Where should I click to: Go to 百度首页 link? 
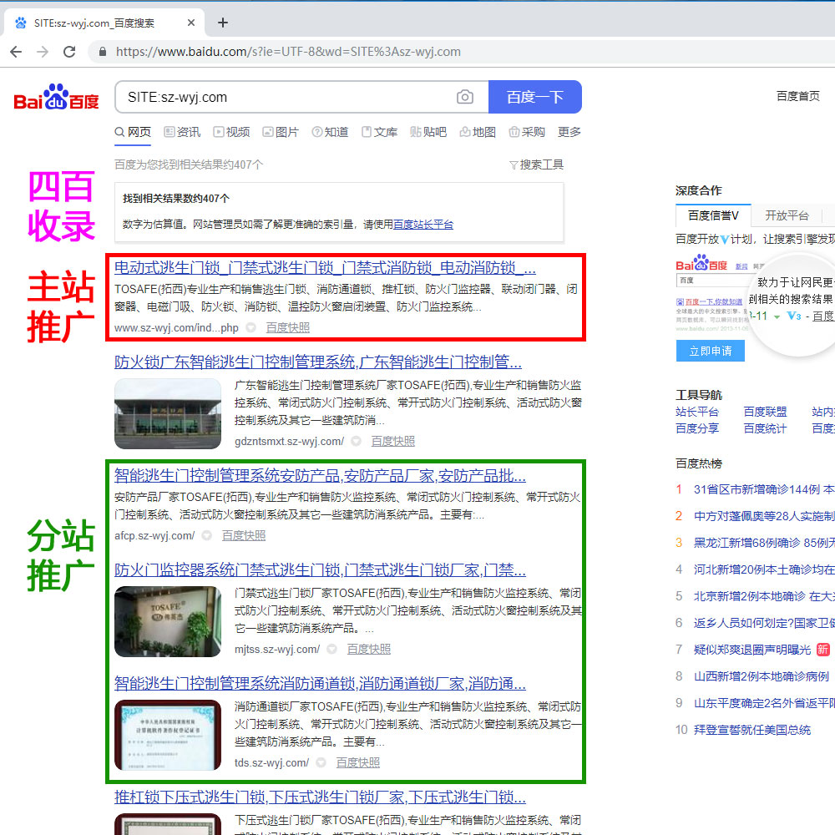tap(797, 96)
